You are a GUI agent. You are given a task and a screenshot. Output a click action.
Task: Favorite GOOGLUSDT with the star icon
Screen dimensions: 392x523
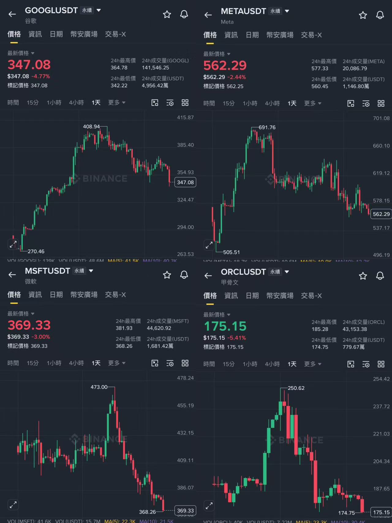coord(167,14)
